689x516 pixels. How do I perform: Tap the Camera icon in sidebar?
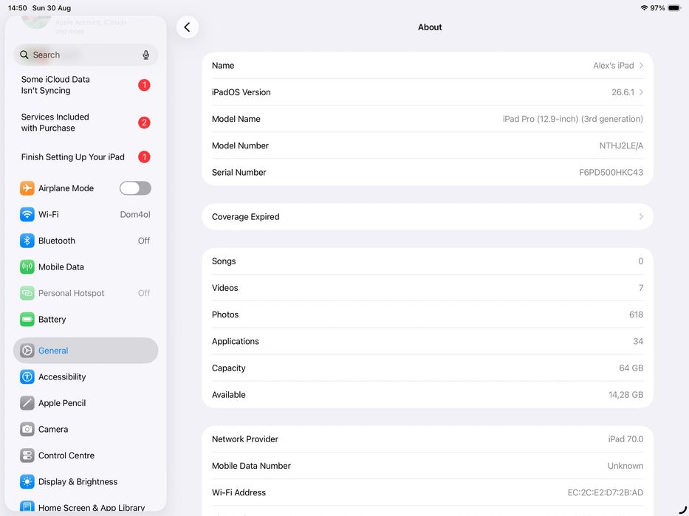click(x=27, y=429)
